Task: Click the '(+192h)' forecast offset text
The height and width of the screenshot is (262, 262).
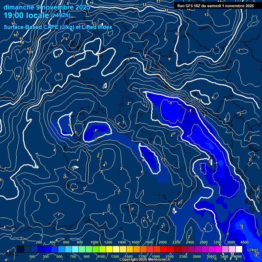Action: 61,15
